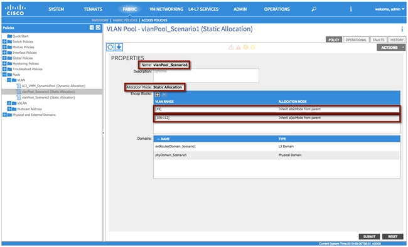Screen dimensions: 408x247
Task: Click the minor fault orange circle icon
Action: (245, 47)
